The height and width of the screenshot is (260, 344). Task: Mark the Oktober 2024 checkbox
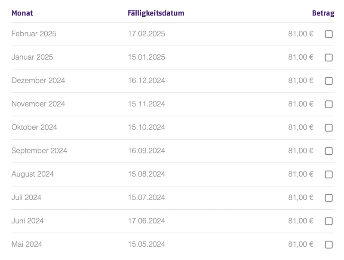click(329, 128)
